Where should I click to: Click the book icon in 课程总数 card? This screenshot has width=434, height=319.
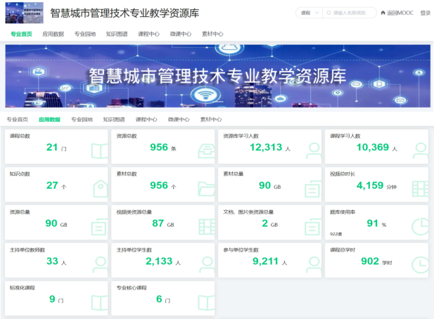pos(99,150)
